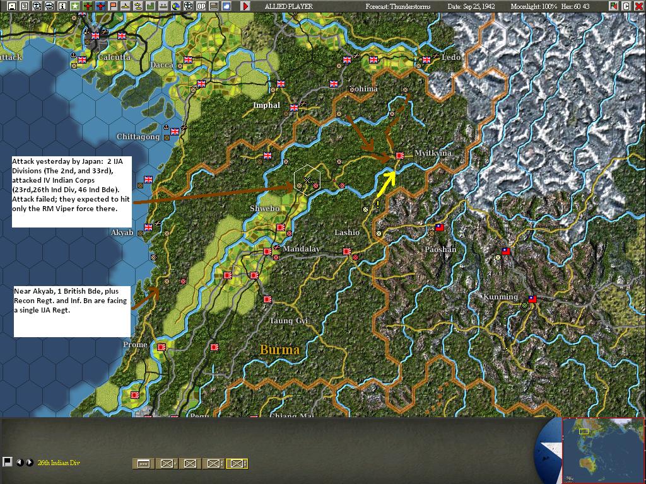Screen dimensions: 646x484
Task: Click the British flag at Imphal
Action: tap(294, 108)
